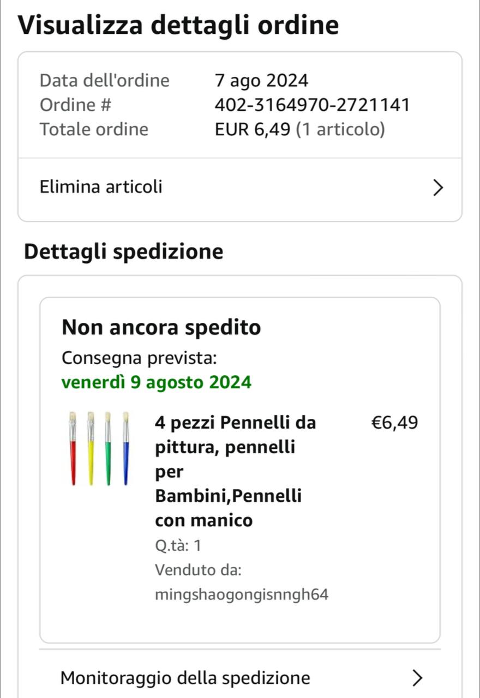Tap the Dettagli spedizione section heading
Viewport: 480px width, 698px height.
coord(124,252)
